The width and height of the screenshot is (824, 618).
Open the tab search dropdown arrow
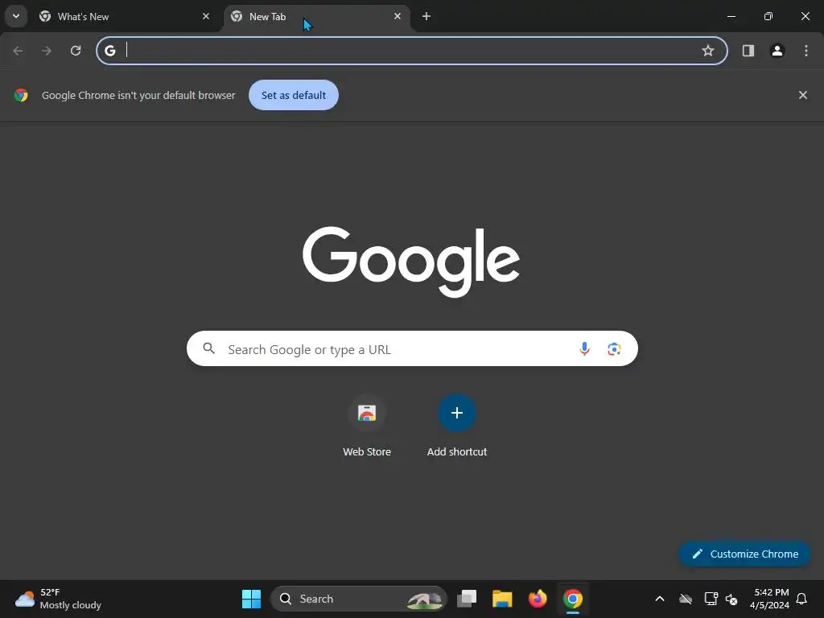(x=16, y=16)
